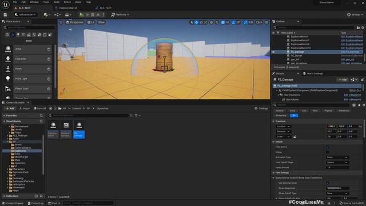This screenshot has width=366, height=206.
Task: Open the Location type dropdown
Action: (x=283, y=126)
